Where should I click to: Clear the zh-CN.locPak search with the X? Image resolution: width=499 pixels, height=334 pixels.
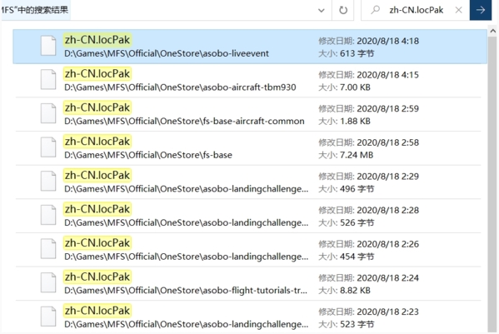(458, 10)
